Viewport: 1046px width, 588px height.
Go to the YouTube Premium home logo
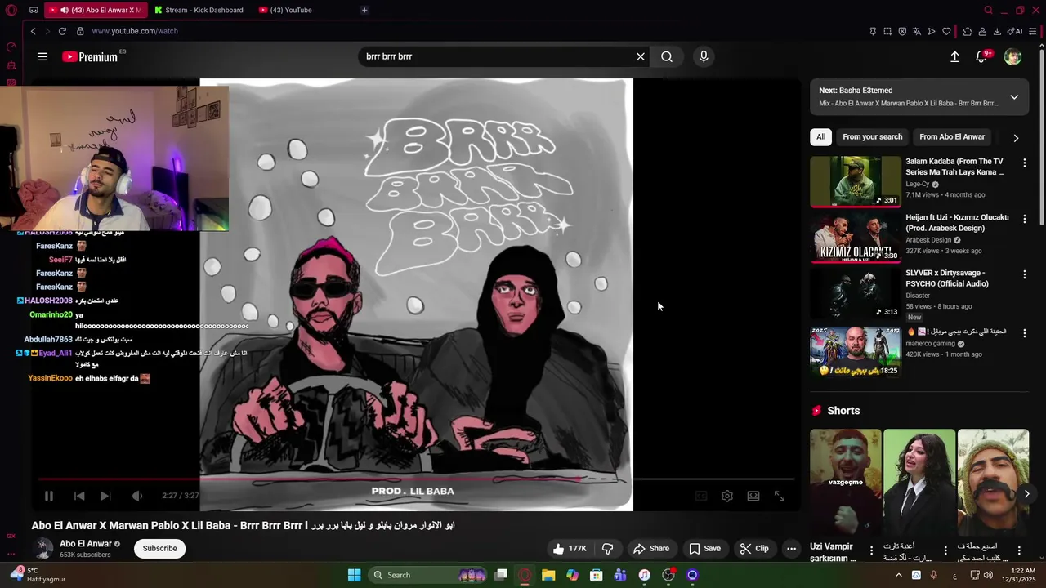click(x=90, y=56)
